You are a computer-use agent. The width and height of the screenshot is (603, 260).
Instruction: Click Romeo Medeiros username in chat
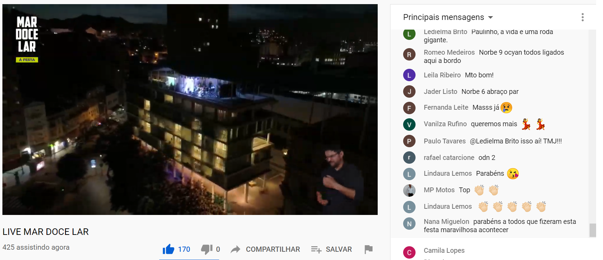(449, 52)
